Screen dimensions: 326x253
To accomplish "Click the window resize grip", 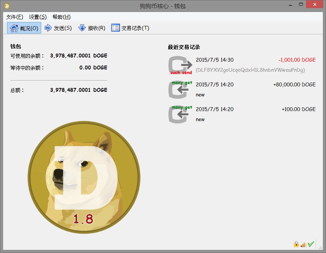I will coord(320,247).
